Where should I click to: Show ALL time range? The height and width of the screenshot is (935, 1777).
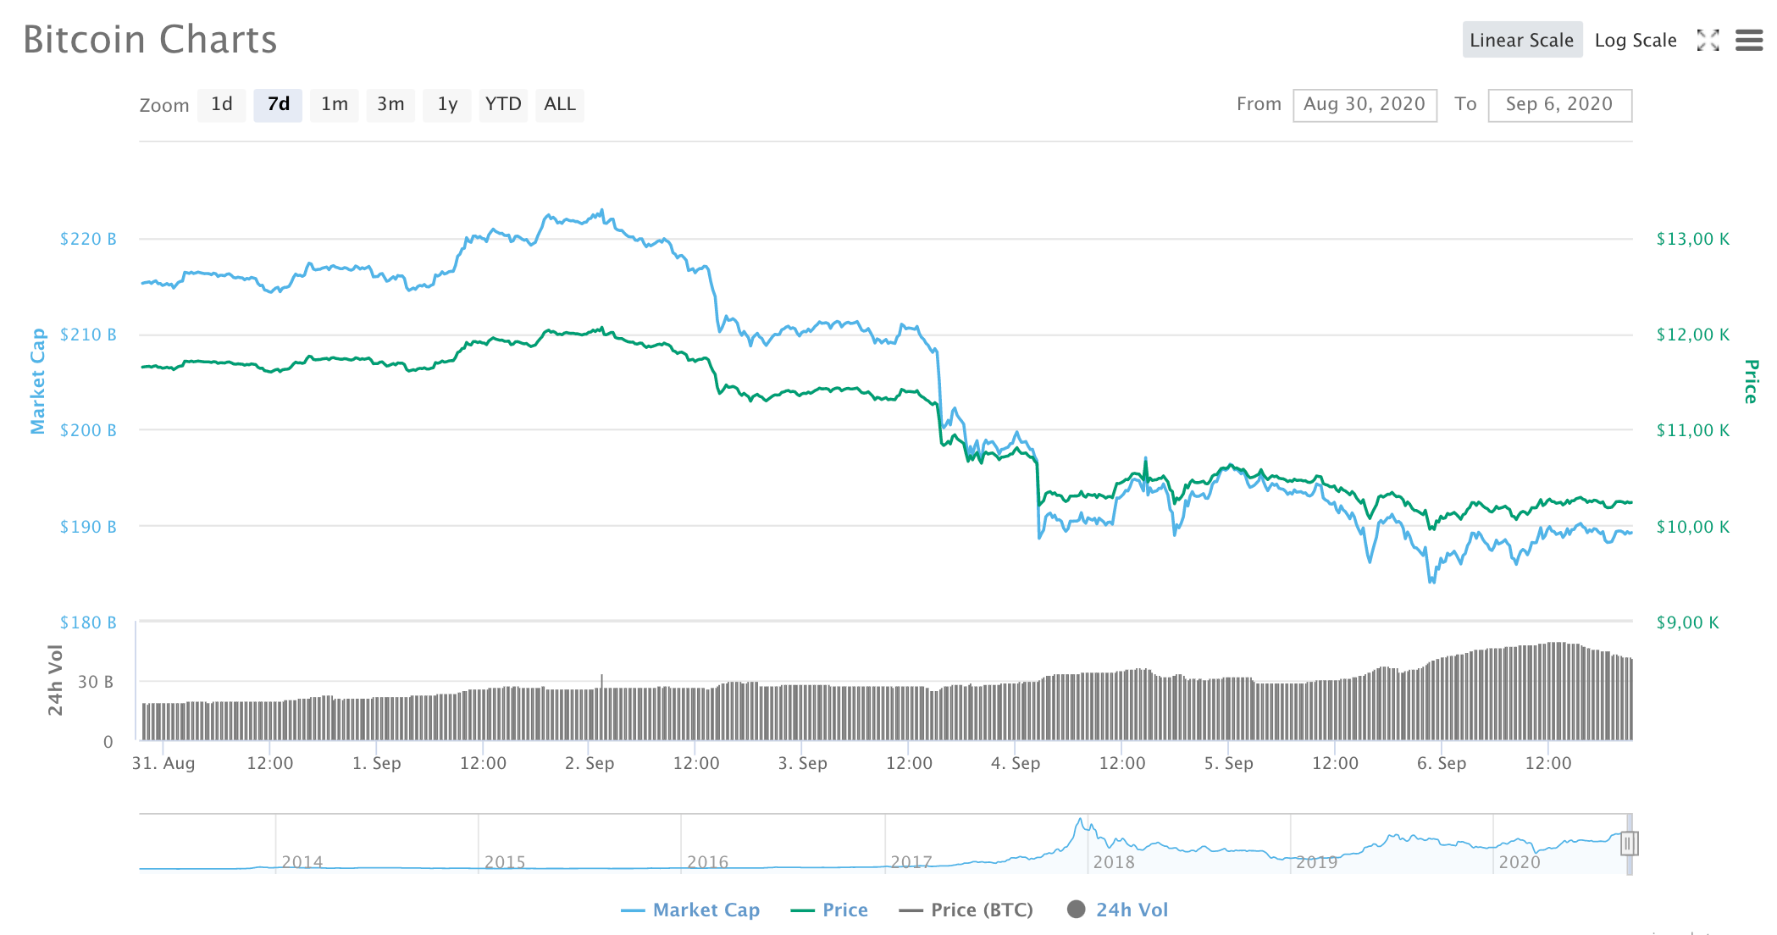point(559,104)
